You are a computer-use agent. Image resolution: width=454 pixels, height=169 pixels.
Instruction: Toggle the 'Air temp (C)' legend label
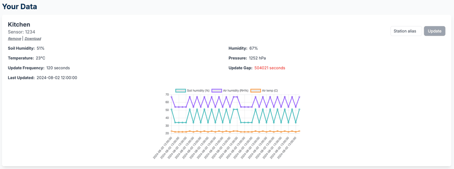[x=270, y=91]
